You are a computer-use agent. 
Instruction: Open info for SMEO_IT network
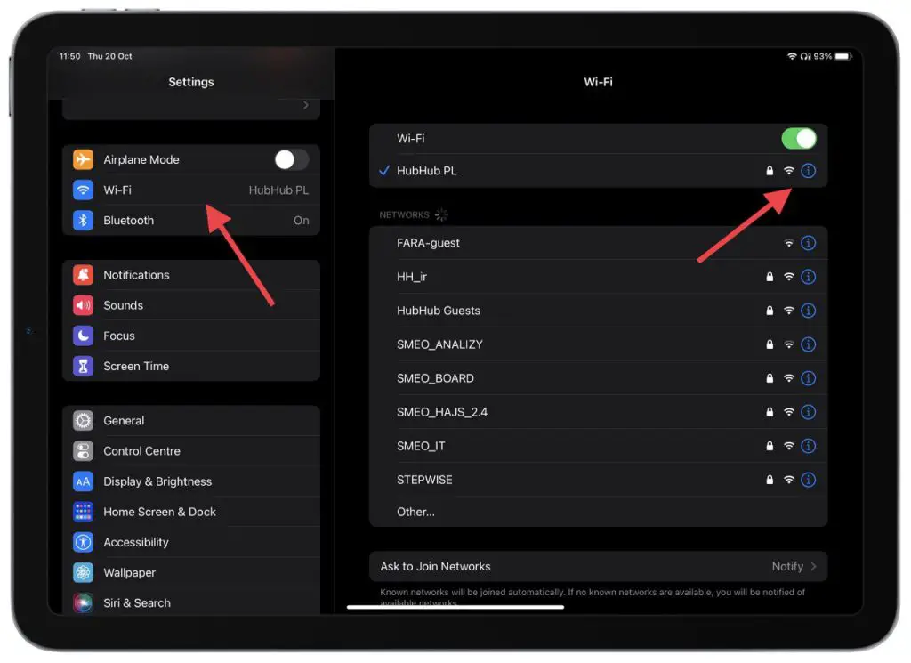click(x=808, y=446)
